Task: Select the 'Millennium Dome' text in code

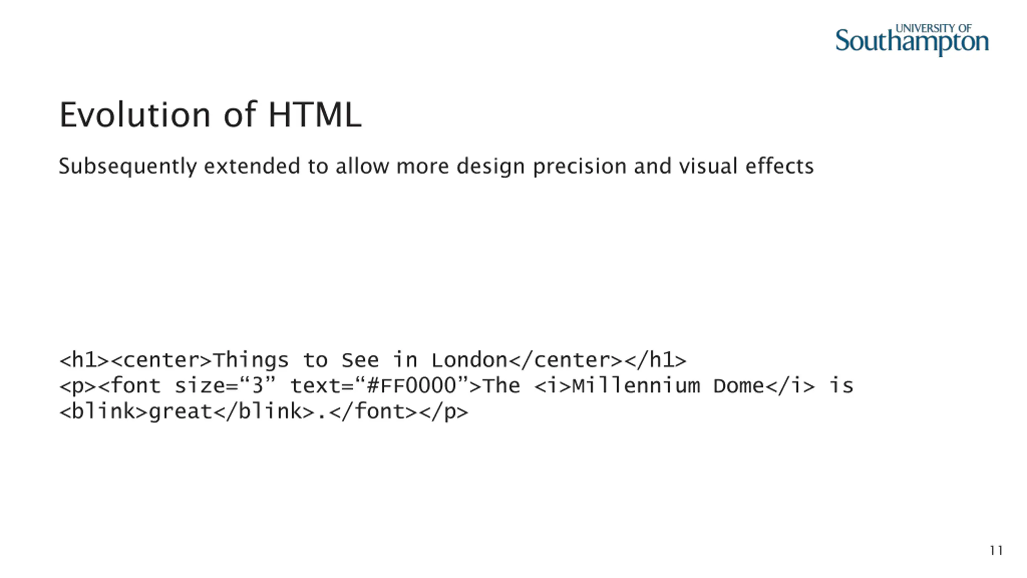Action: coord(668,386)
